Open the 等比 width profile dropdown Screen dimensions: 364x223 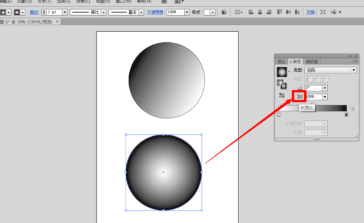click(x=104, y=12)
